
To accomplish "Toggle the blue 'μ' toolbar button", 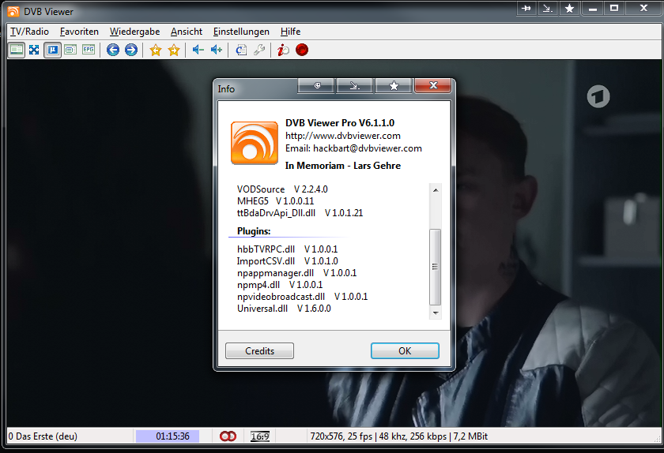I will pos(52,50).
